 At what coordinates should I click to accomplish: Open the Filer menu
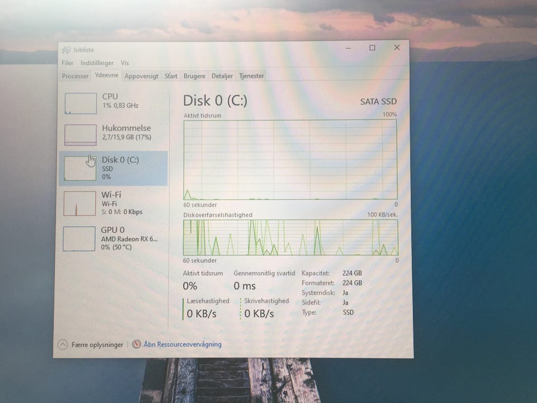[x=68, y=63]
